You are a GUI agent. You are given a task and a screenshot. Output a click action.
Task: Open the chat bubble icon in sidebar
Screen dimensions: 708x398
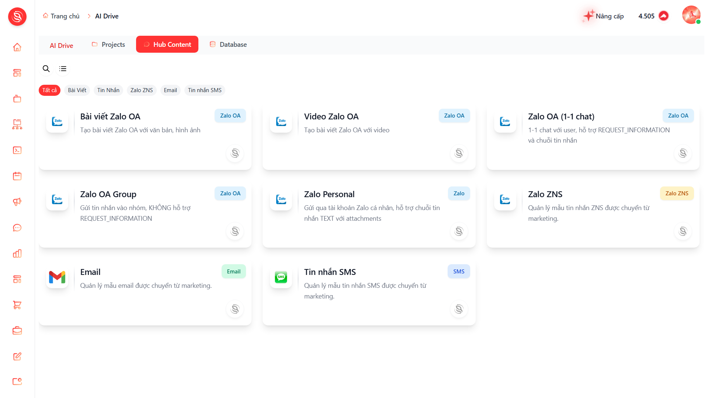[x=17, y=228]
